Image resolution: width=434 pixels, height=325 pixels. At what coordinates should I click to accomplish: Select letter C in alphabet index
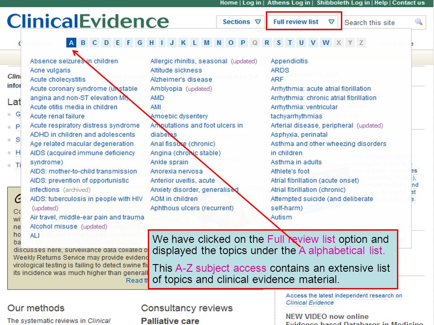coord(94,43)
